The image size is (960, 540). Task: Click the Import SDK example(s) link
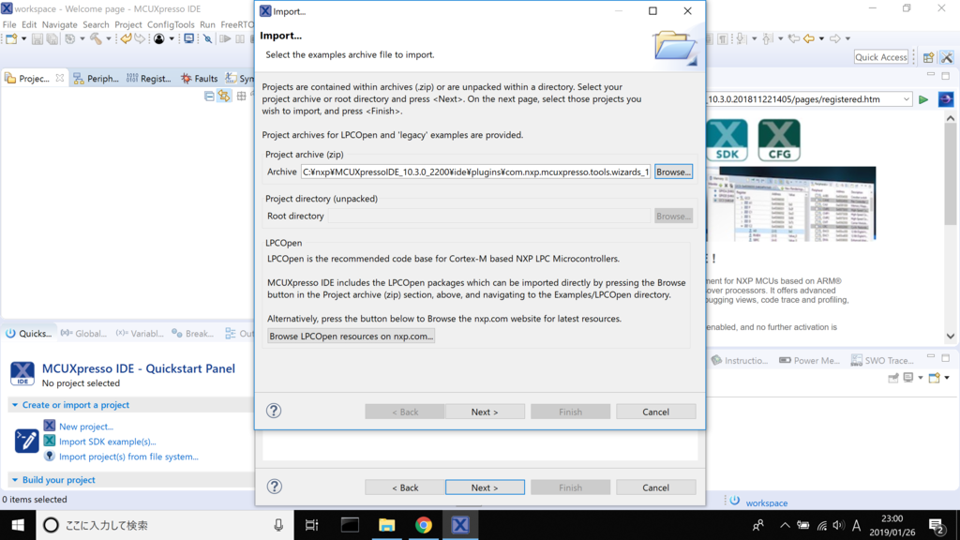107,442
